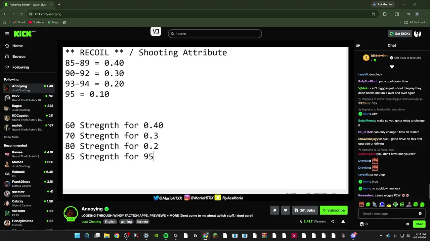Image resolution: width=430 pixels, height=241 pixels.
Task: Open Discord from the taskbar
Action: click(x=353, y=236)
